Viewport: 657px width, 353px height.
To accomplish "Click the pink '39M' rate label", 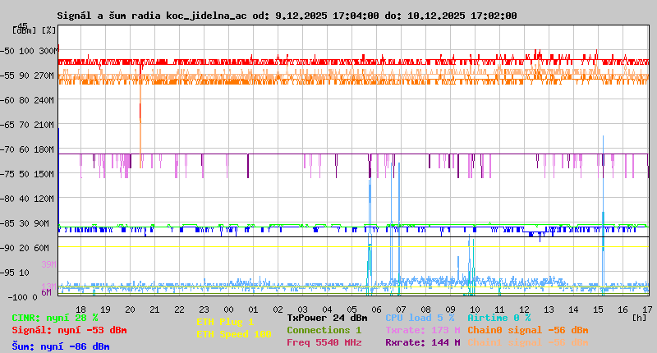I will tap(48, 264).
